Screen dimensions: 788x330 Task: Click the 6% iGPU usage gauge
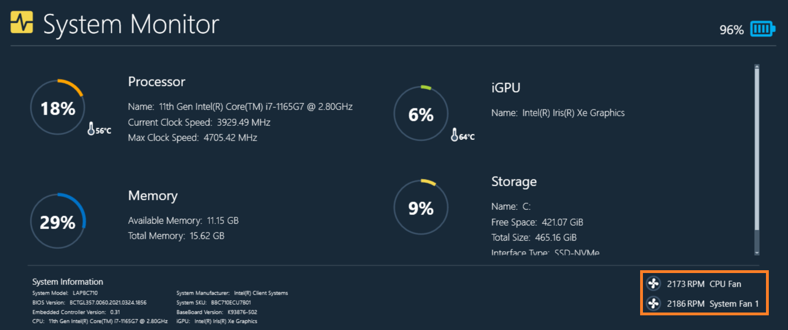click(421, 115)
